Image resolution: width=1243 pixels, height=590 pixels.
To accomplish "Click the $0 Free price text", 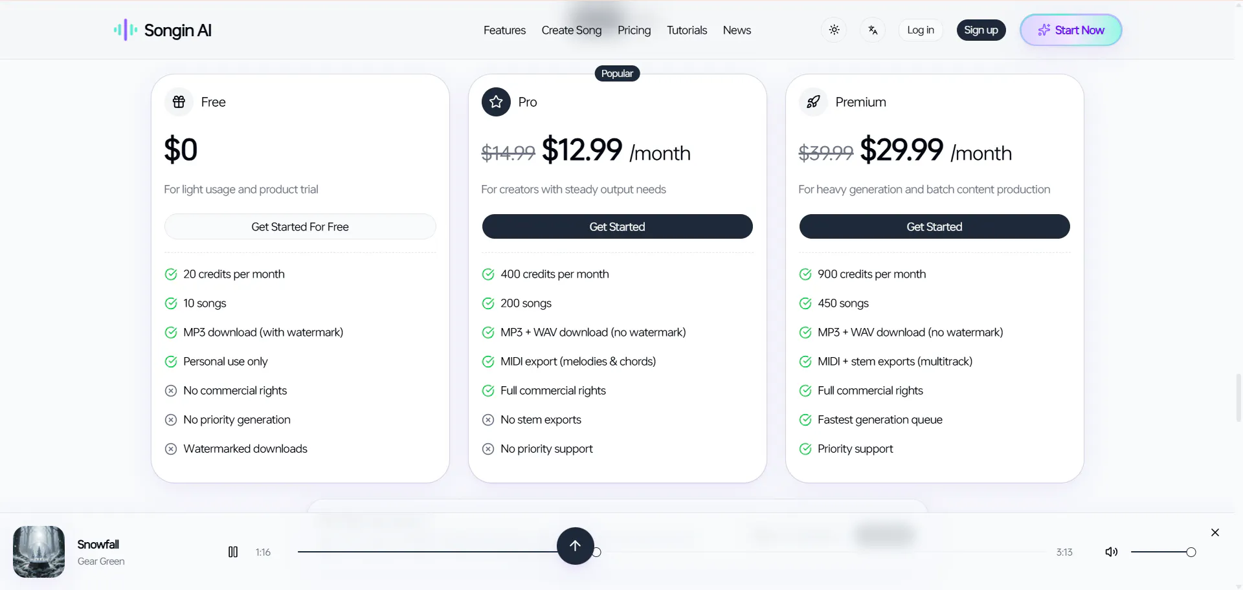I will (x=181, y=149).
